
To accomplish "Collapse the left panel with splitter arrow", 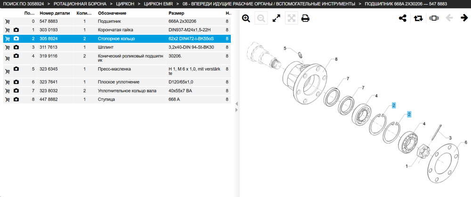I will coord(236,103).
